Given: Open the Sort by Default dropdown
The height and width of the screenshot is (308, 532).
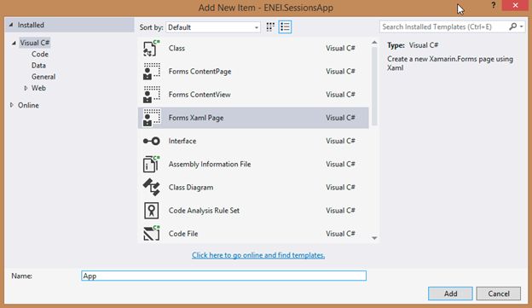Looking at the screenshot, I should 213,27.
